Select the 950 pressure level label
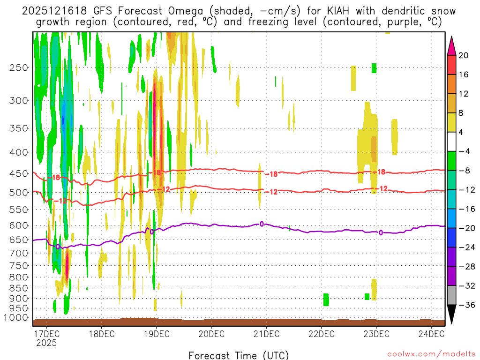 (x=19, y=308)
